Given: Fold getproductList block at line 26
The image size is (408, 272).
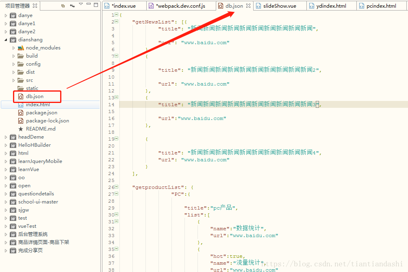Looking at the screenshot, I should 116,187.
